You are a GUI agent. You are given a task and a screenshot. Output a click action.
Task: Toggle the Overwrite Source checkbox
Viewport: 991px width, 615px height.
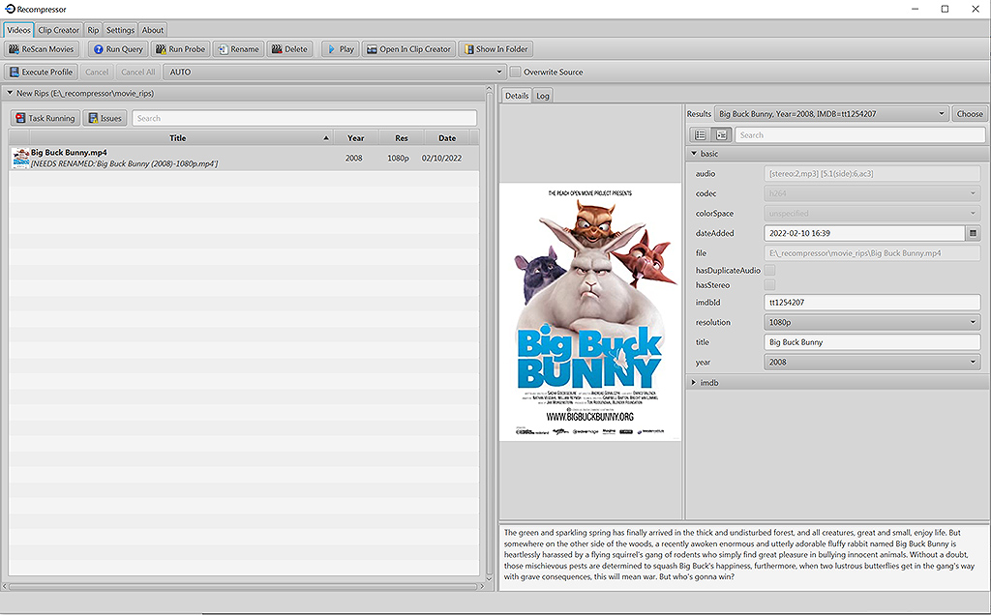[515, 72]
